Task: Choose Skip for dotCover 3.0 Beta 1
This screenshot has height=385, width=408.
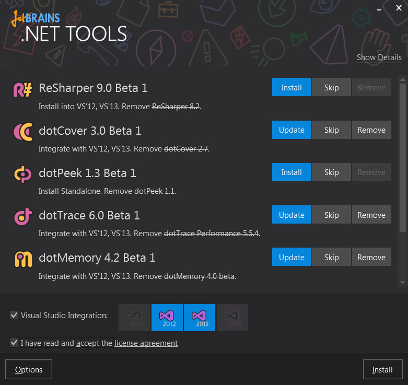Action: click(x=331, y=130)
